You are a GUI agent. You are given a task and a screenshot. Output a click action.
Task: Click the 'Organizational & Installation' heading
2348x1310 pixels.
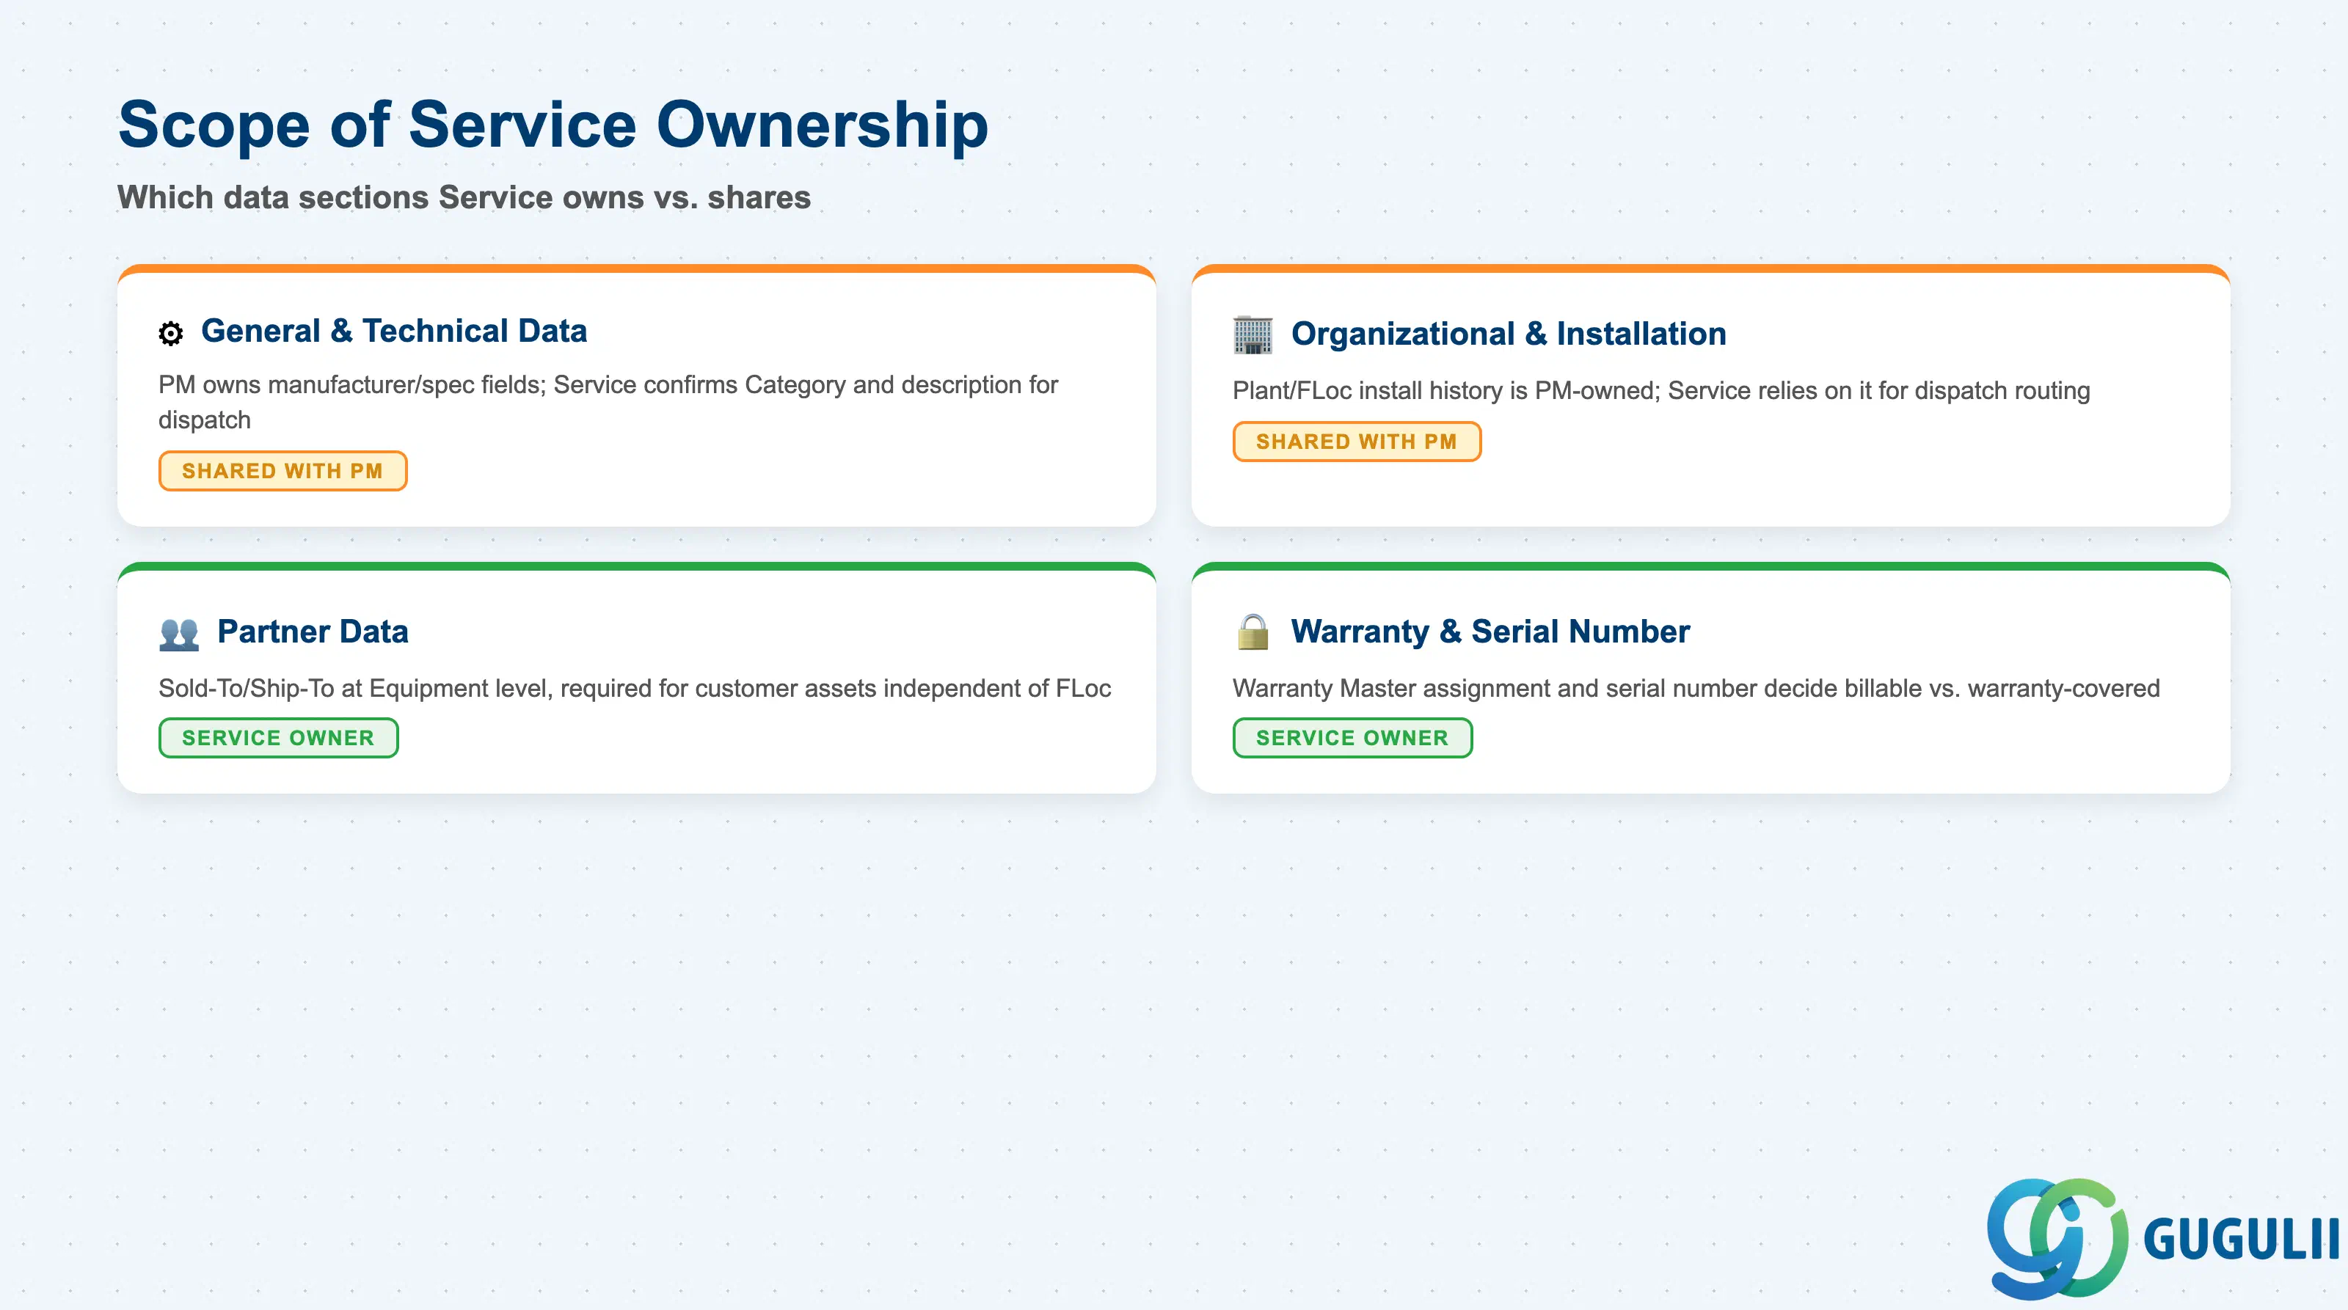click(1509, 334)
